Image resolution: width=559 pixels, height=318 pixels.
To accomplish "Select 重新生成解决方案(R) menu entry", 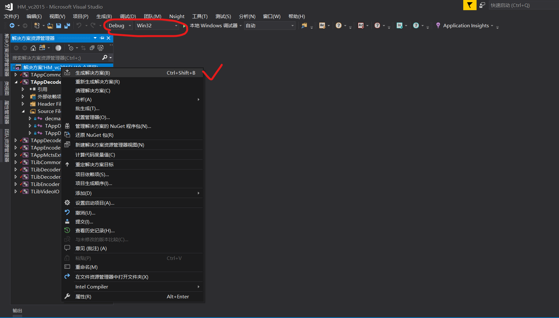I will 132,82.
